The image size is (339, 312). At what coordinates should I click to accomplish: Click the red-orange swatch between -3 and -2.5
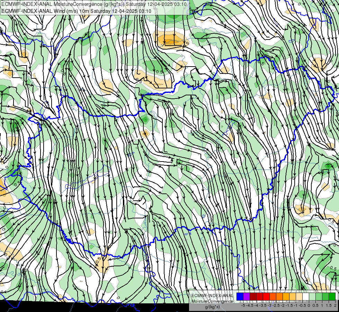pos(273,297)
